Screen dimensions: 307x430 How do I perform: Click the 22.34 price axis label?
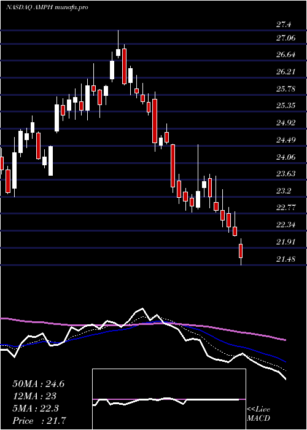286,225
